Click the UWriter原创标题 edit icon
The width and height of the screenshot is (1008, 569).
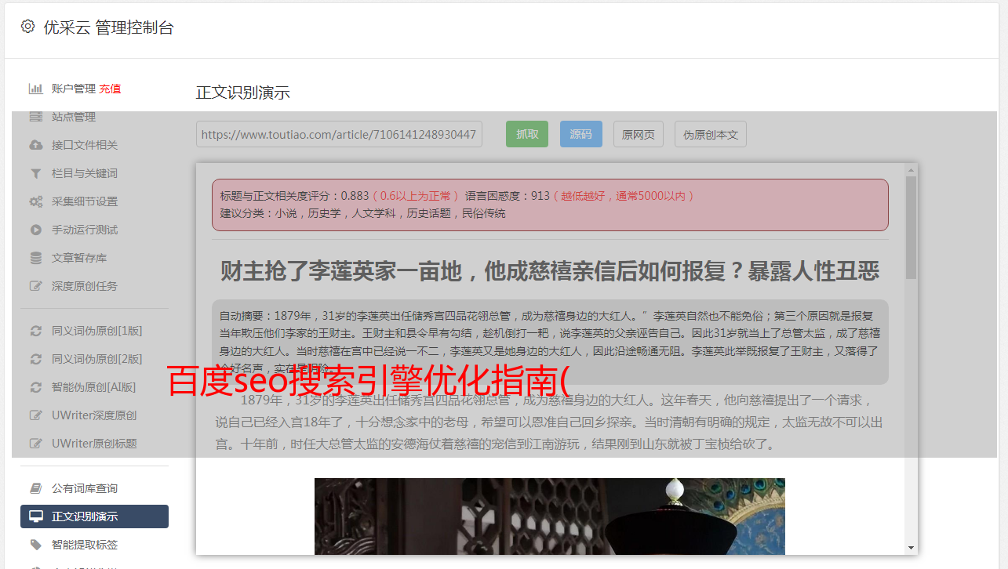[35, 444]
